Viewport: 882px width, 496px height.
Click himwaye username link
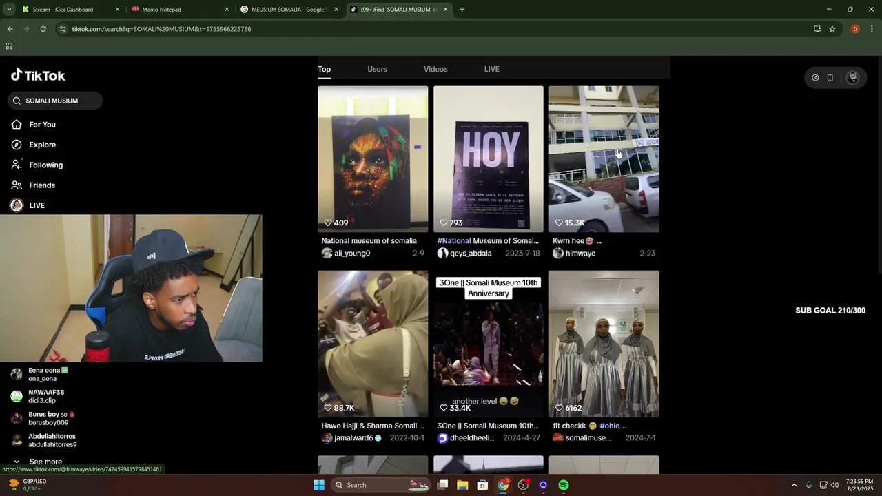580,254
